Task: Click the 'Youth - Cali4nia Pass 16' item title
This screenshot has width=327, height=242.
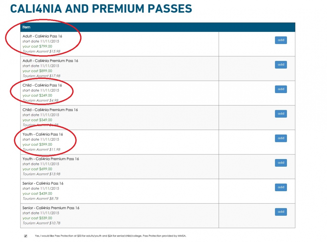Action: pyautogui.click(x=43, y=134)
